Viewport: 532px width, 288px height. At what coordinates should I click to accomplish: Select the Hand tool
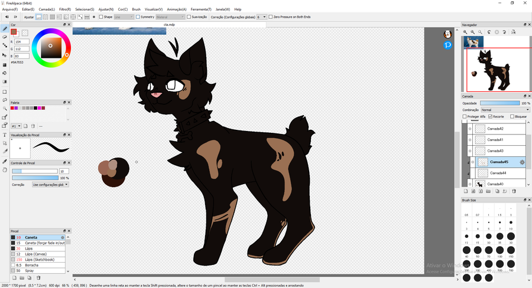[x=4, y=170]
